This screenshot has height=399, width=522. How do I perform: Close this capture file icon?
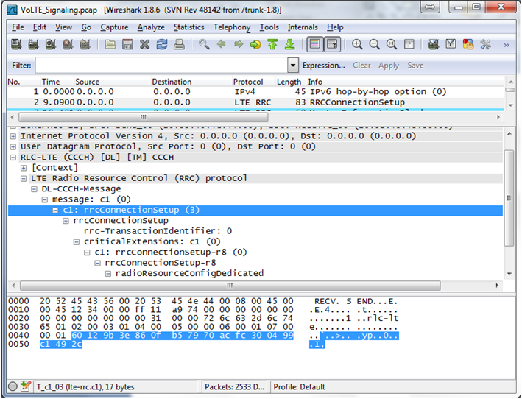(145, 44)
